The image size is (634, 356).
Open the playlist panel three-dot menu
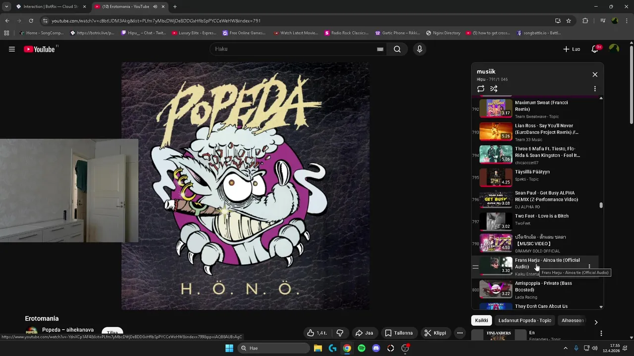point(595,89)
